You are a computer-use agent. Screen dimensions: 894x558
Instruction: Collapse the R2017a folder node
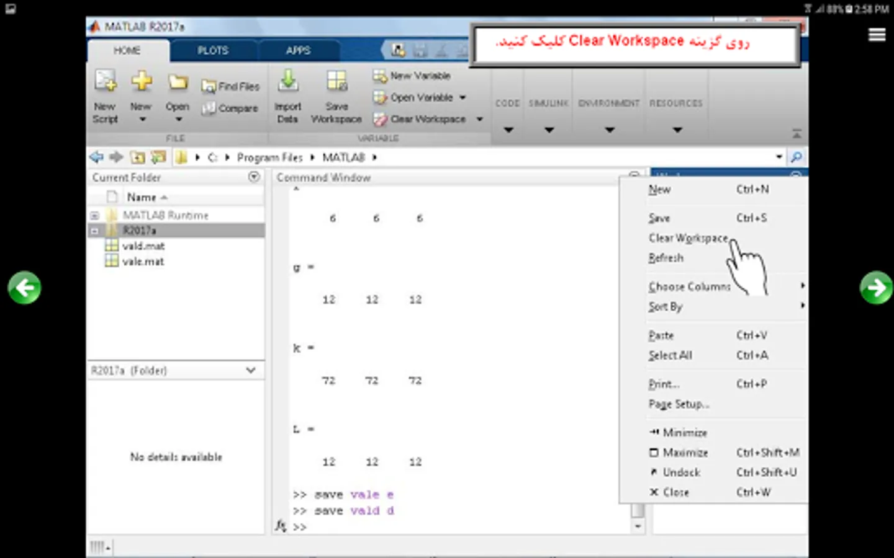click(94, 231)
